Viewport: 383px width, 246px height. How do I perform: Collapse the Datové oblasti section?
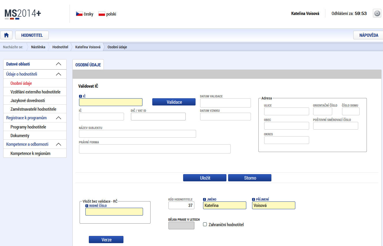(x=59, y=64)
